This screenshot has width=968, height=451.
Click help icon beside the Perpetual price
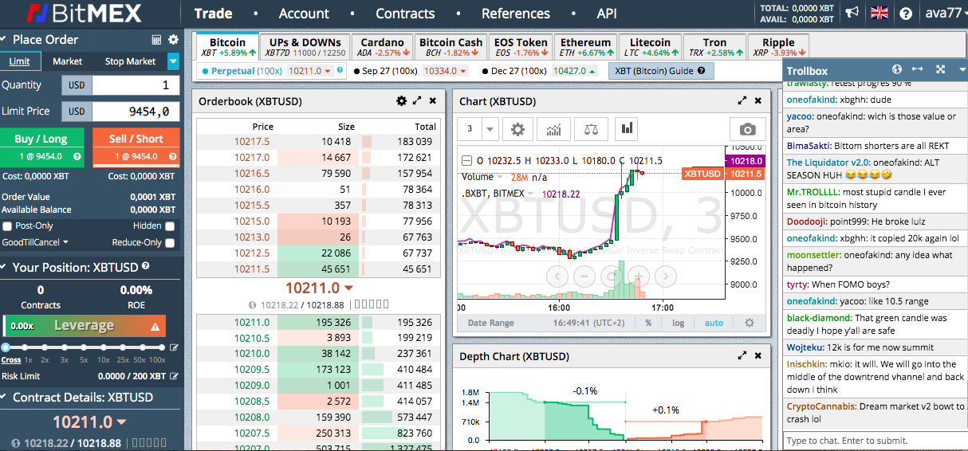tap(340, 71)
